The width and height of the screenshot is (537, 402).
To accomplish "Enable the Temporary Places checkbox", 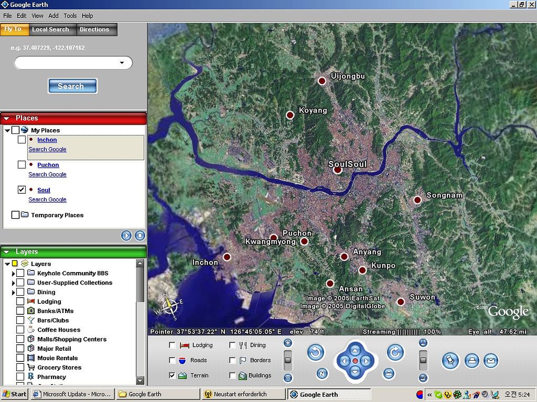I will (x=15, y=215).
